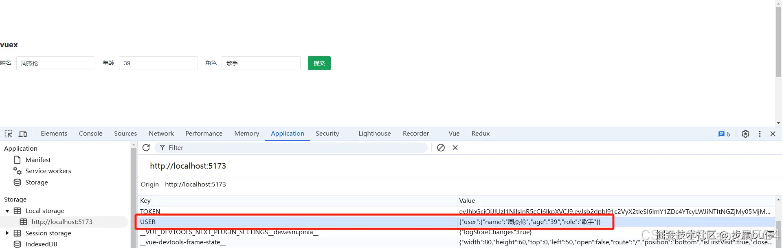Open the Network tab
The height and width of the screenshot is (248, 782).
tap(161, 134)
